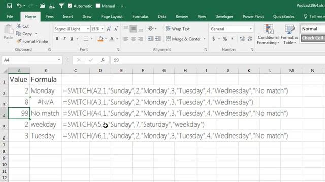Click Insert Function fx button
Viewport: 325px width, 182px height.
click(103, 60)
